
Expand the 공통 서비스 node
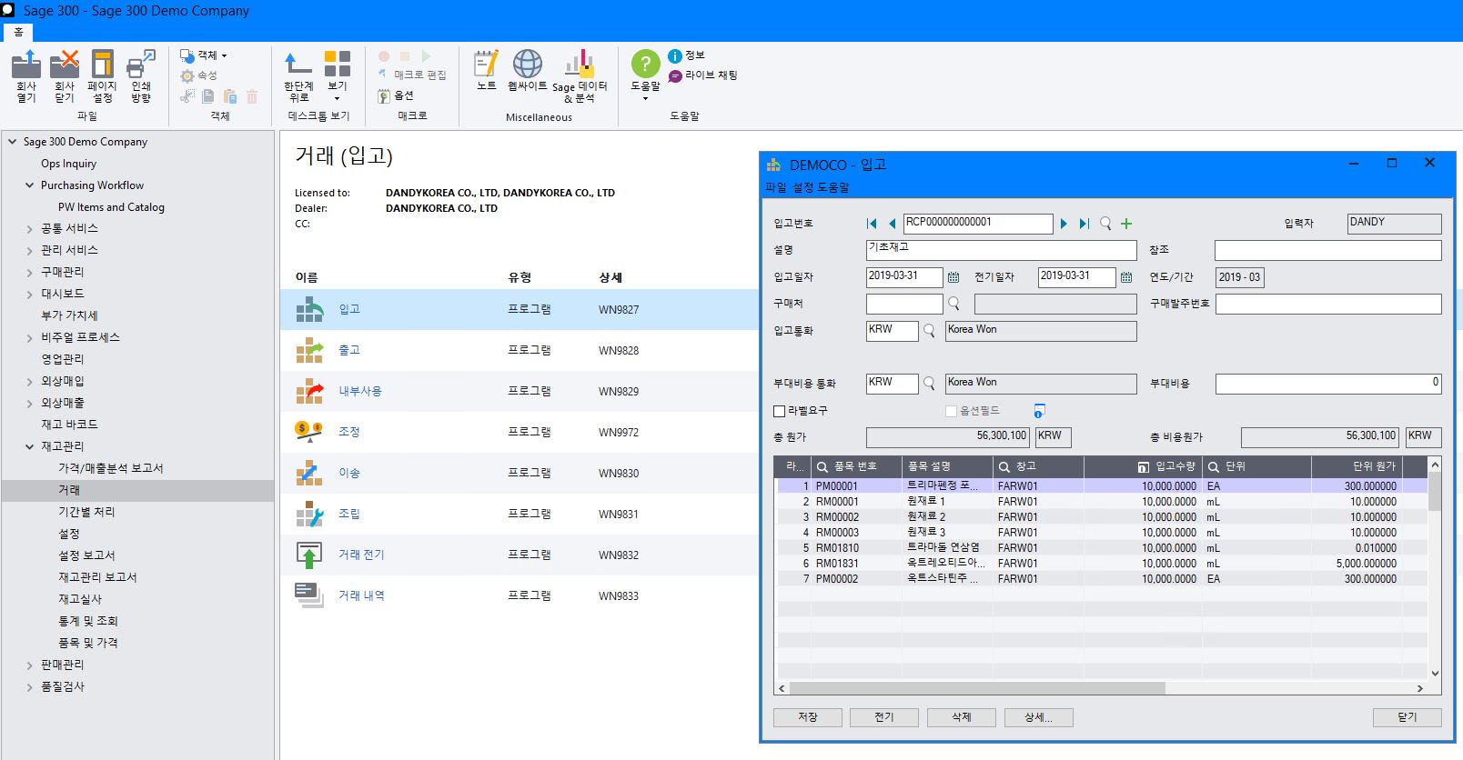tap(29, 229)
